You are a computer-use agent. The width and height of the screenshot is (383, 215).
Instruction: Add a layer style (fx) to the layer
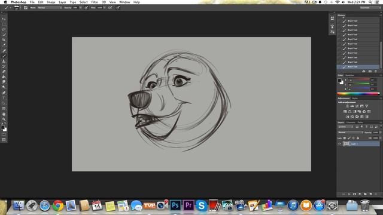click(349, 194)
